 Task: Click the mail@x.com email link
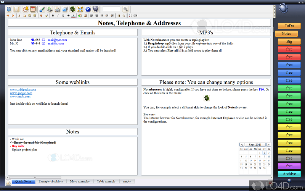[56, 44]
